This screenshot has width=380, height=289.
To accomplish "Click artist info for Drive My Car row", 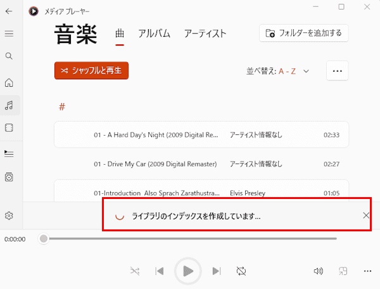I will [x=256, y=164].
